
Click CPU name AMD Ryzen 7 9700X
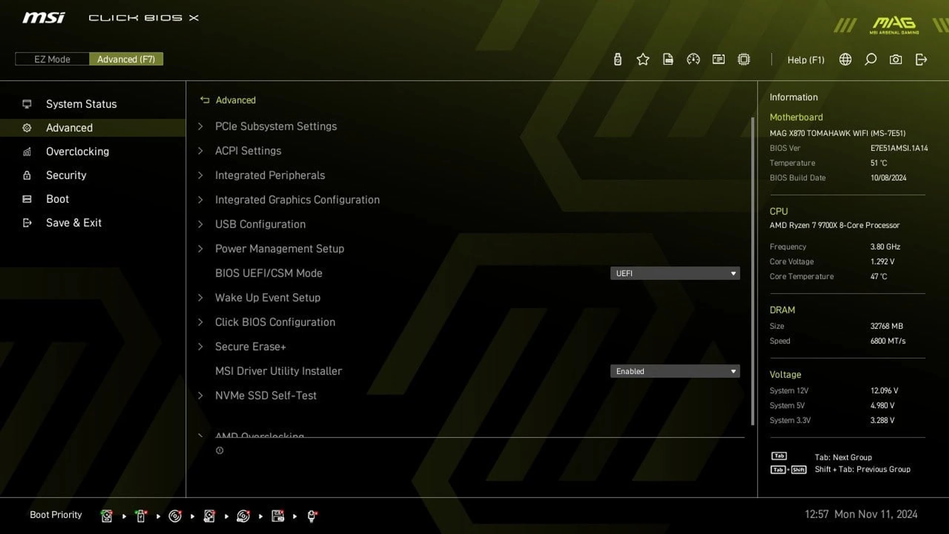tap(834, 225)
